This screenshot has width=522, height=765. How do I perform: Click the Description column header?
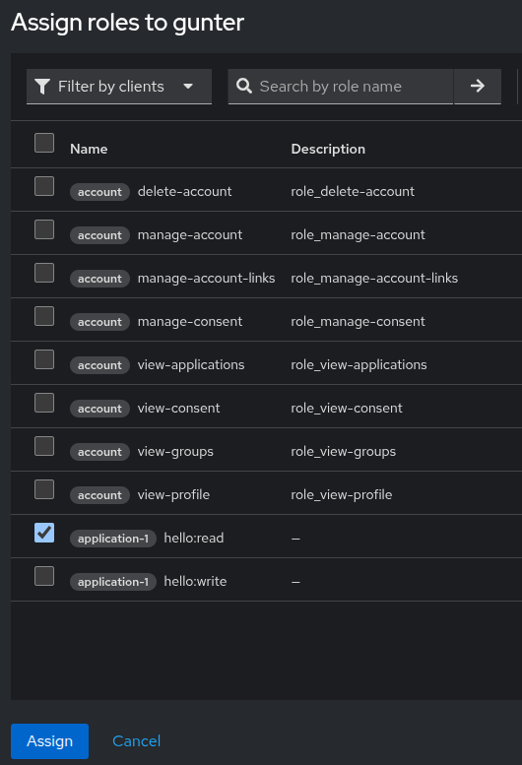(x=328, y=149)
